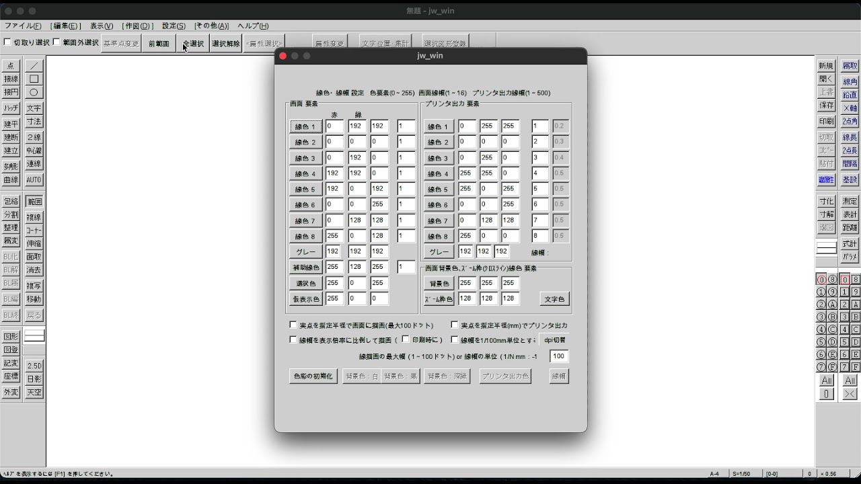The image size is (861, 484).
Task: Click the 選択解除 toolbar button
Action: [x=226, y=44]
